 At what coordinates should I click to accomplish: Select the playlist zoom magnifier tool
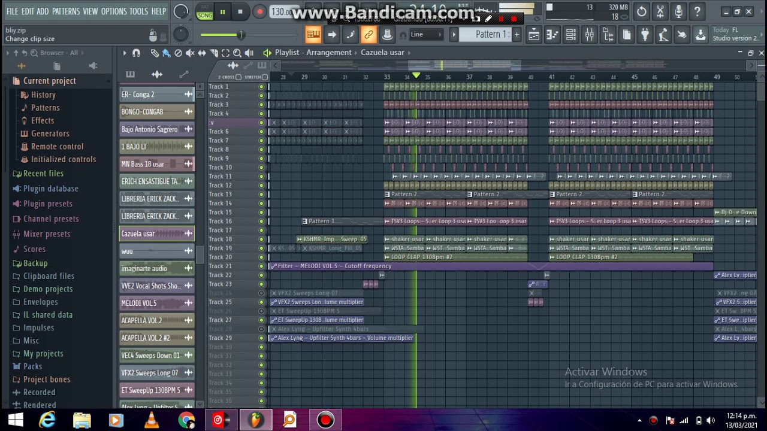237,53
